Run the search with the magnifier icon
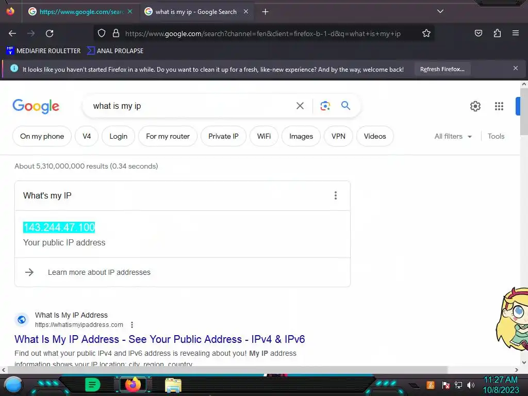528x396 pixels. 345,106
